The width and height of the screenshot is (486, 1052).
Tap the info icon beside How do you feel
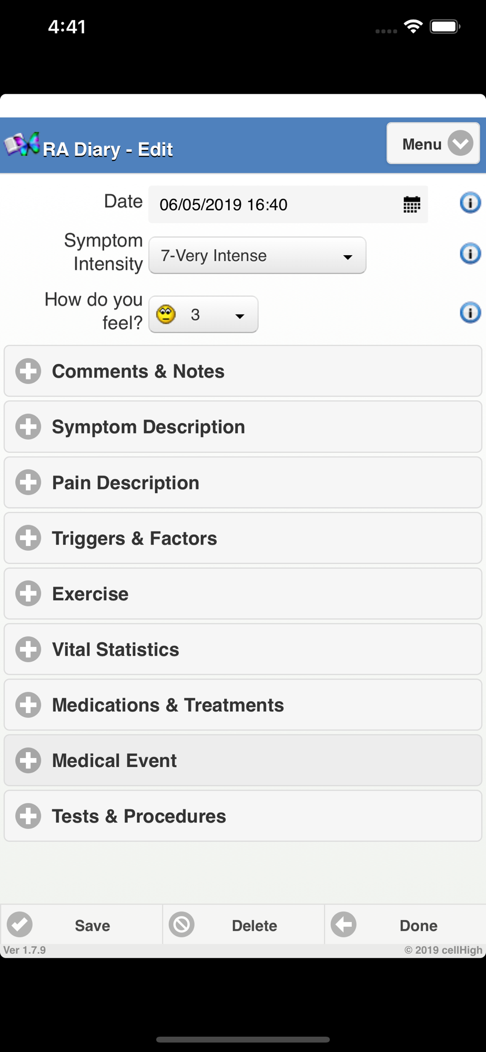pos(470,312)
